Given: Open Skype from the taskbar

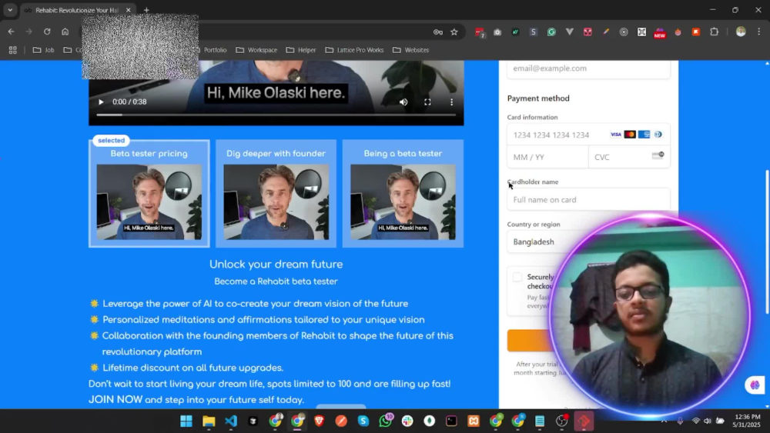Looking at the screenshot, I should 363,421.
